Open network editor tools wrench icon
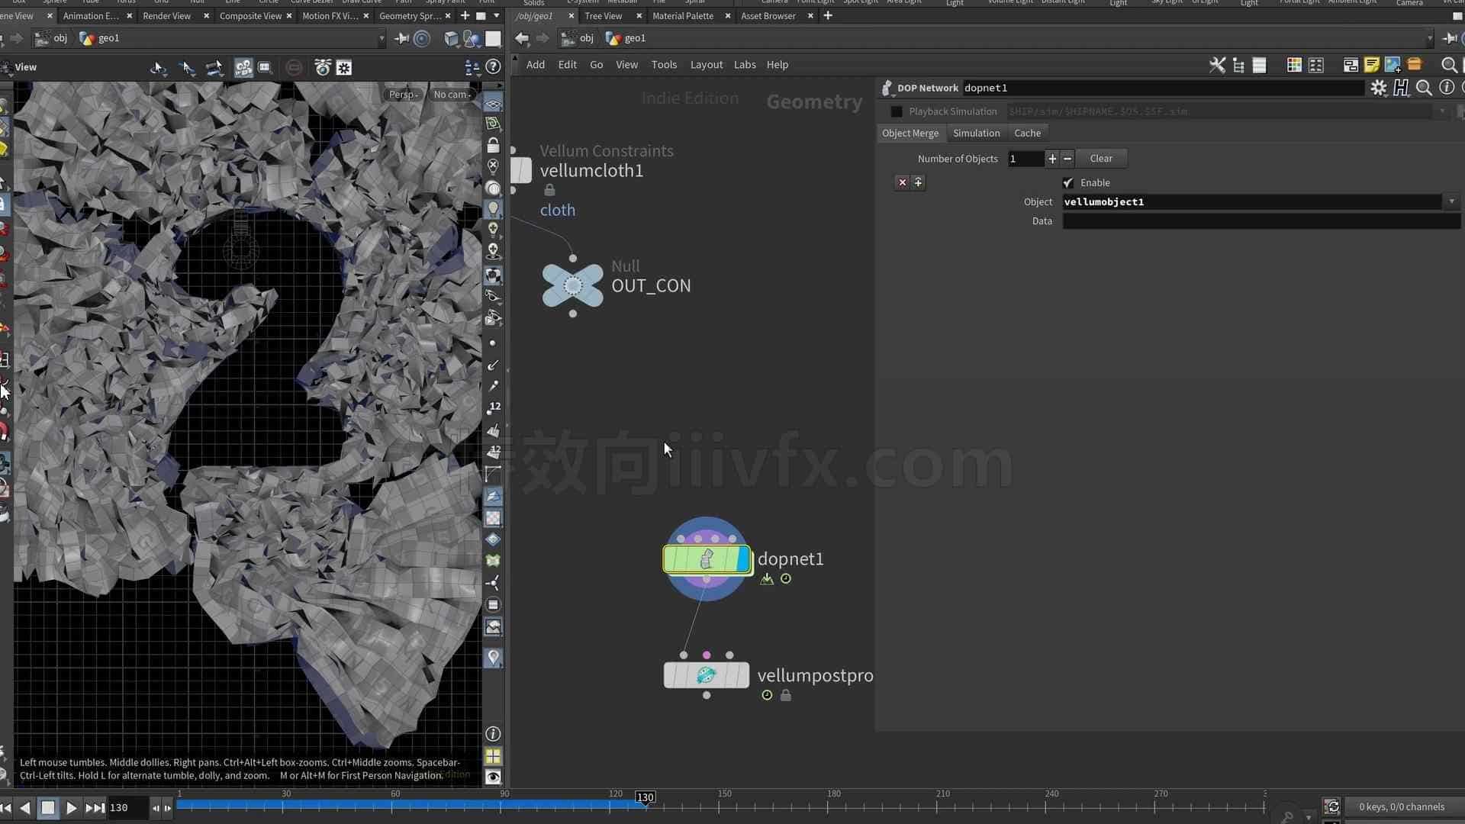Screen dimensions: 1465x824 1217,65
